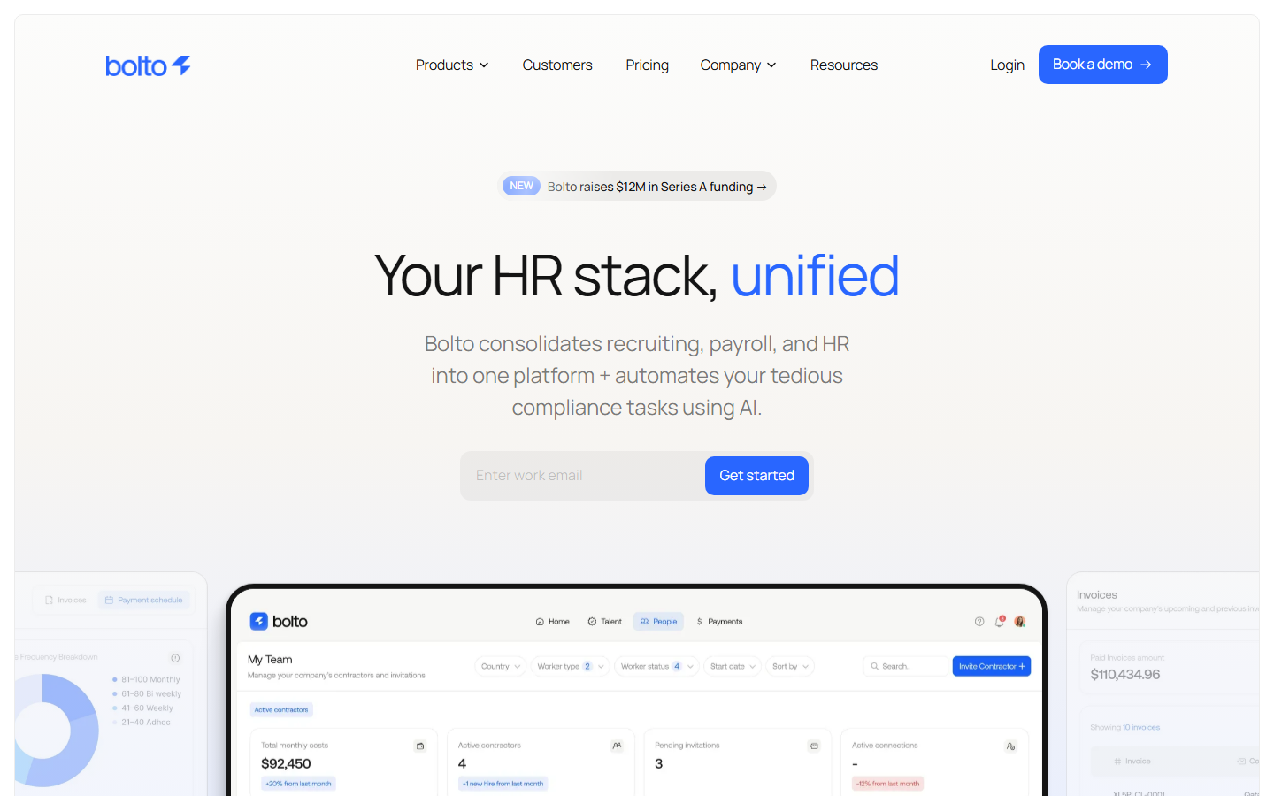Click the 41-60 Weekly legend entry
Screen dimensions: 1274x796
click(142, 708)
